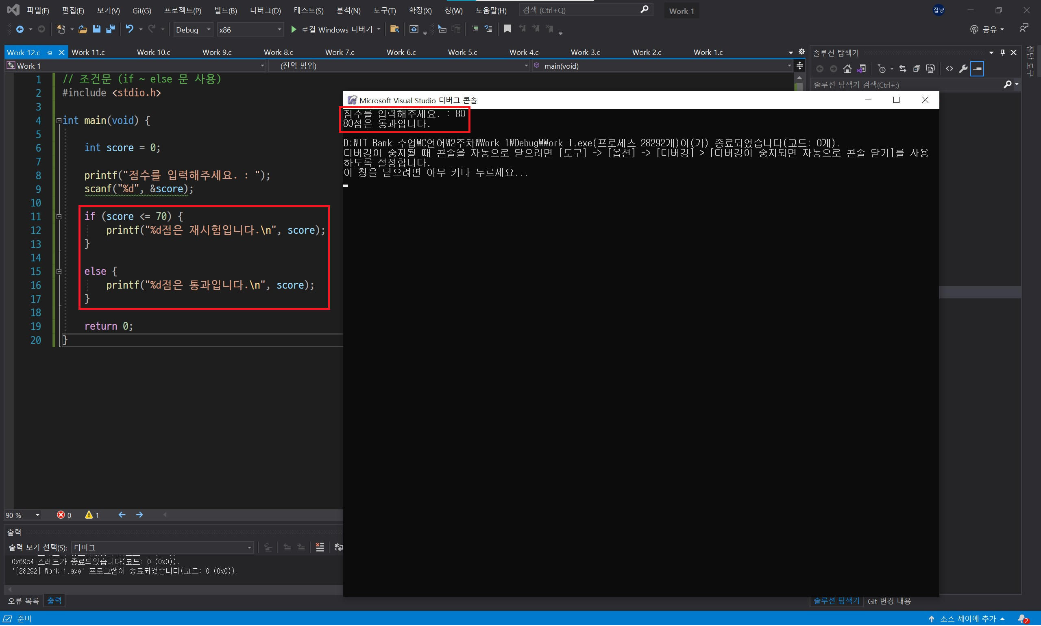
Task: Switch to the Work 7.c tab
Action: click(x=340, y=52)
